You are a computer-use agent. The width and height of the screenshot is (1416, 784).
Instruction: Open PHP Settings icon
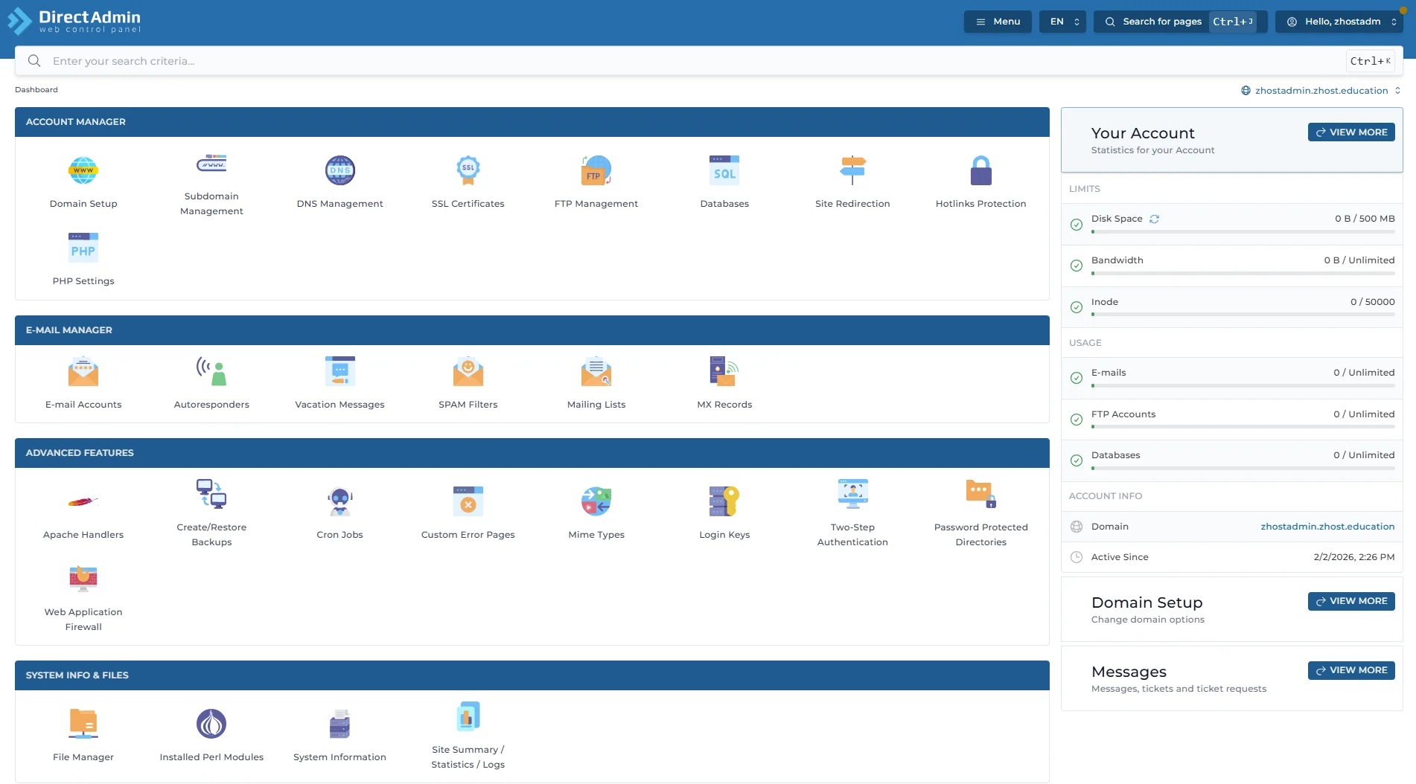pos(83,248)
